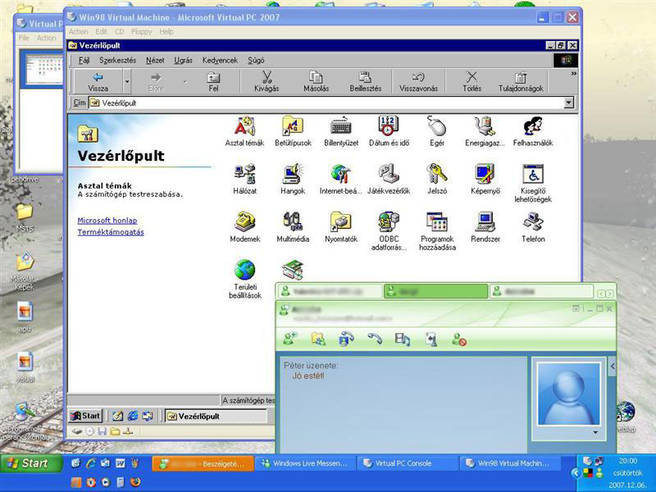Open the Súgó help menu

click(256, 60)
